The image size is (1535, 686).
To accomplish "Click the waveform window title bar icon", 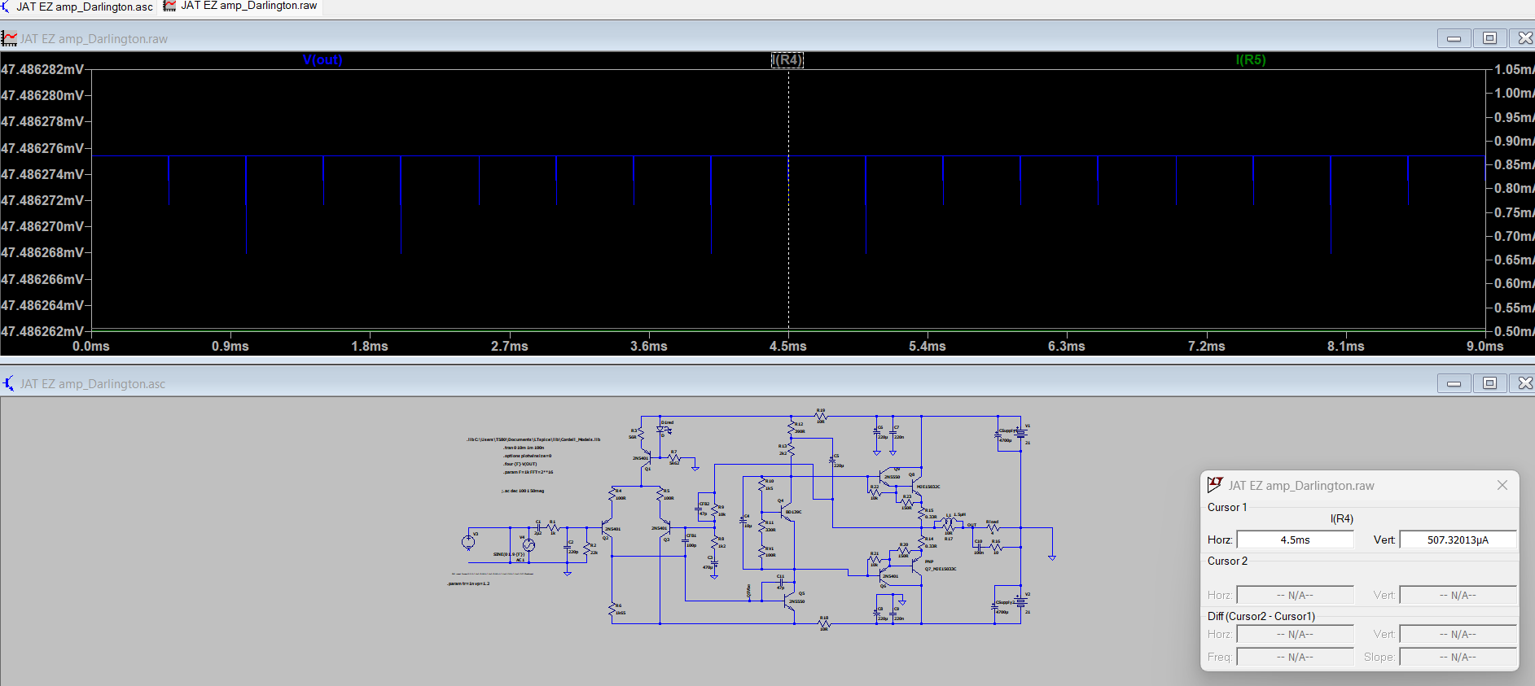I will coord(9,38).
